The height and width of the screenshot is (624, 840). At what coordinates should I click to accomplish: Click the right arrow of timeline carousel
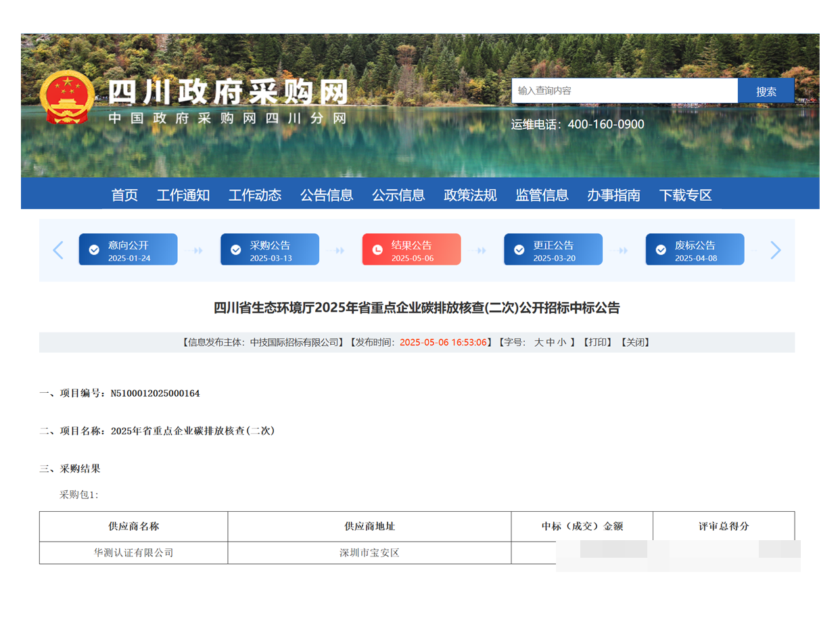(775, 250)
